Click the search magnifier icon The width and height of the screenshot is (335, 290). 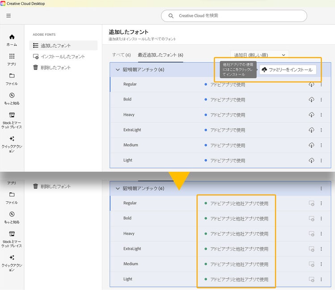pos(171,16)
